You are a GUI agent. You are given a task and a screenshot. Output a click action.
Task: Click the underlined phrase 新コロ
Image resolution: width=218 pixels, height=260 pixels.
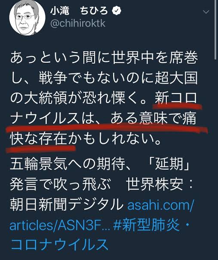pos(176,98)
